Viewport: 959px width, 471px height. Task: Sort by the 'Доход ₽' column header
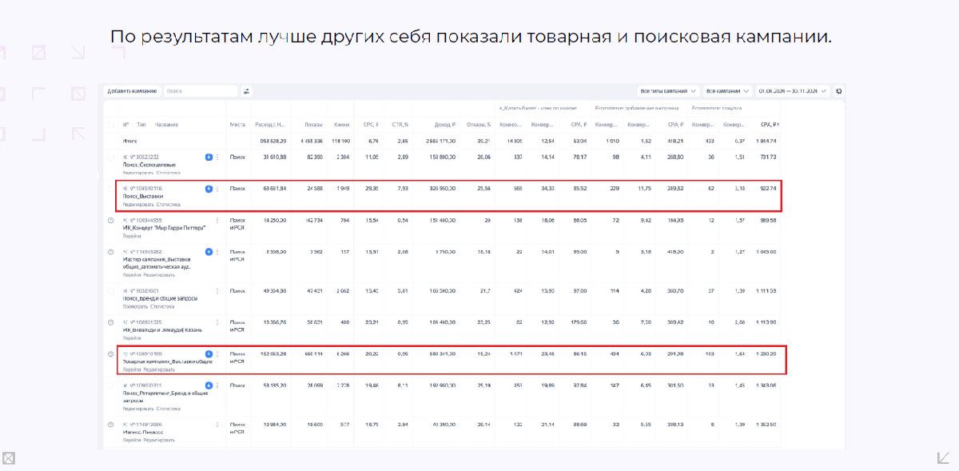pyautogui.click(x=444, y=125)
